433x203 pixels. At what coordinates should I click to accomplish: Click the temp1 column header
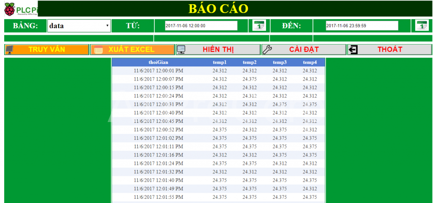coord(219,62)
